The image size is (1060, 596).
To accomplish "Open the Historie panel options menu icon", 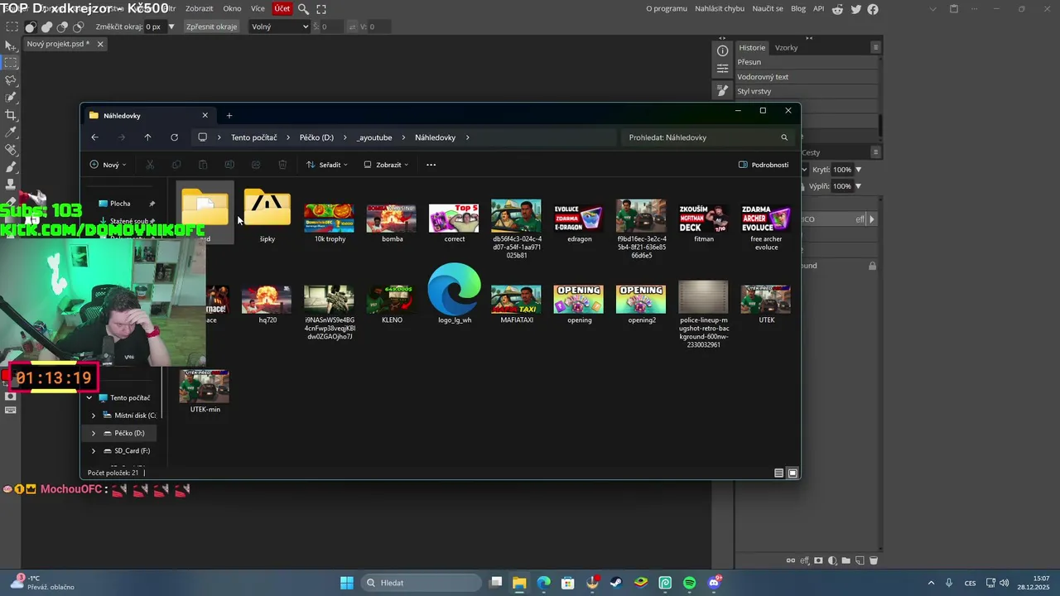I will (875, 47).
